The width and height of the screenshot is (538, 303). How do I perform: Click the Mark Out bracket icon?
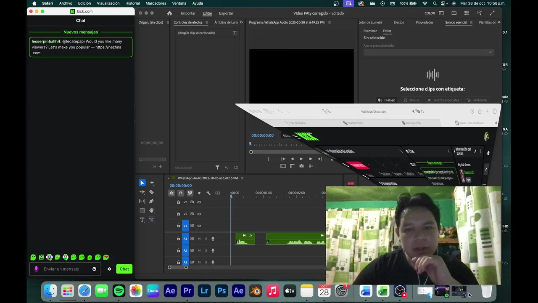tap(269, 159)
